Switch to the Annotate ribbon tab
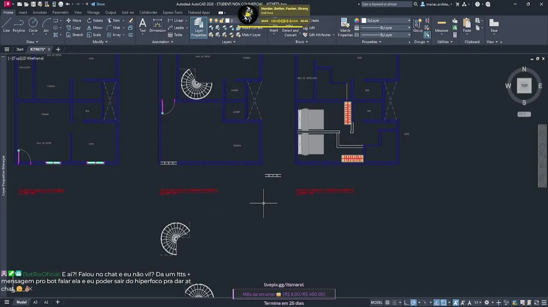The width and height of the screenshot is (548, 307). coord(40,12)
